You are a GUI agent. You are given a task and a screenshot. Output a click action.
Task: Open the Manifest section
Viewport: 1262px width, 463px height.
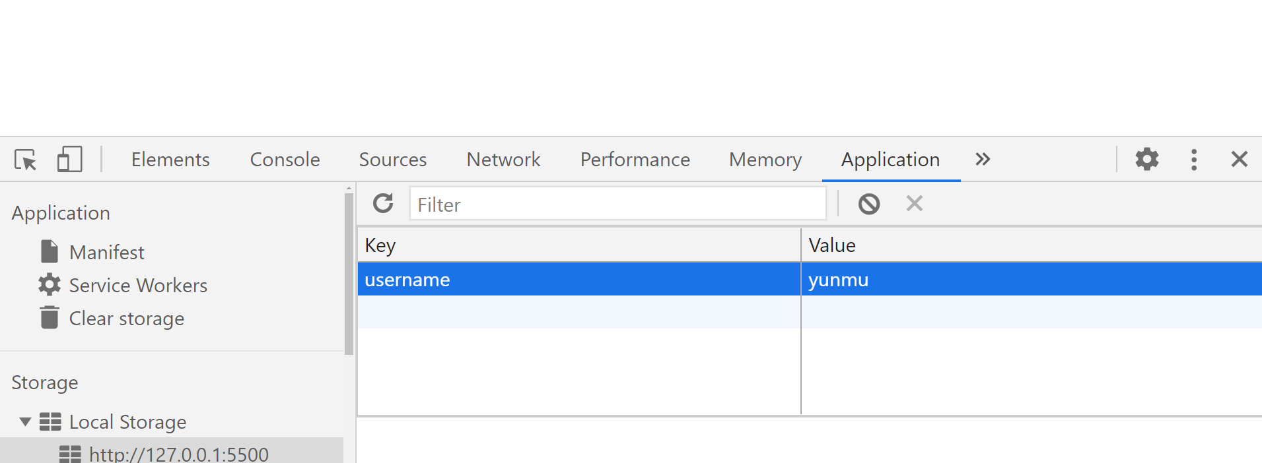(x=106, y=253)
